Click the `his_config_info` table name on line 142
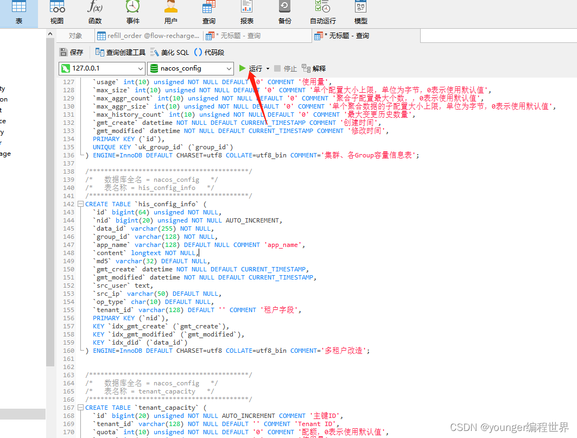Image resolution: width=577 pixels, height=438 pixels. (x=167, y=204)
